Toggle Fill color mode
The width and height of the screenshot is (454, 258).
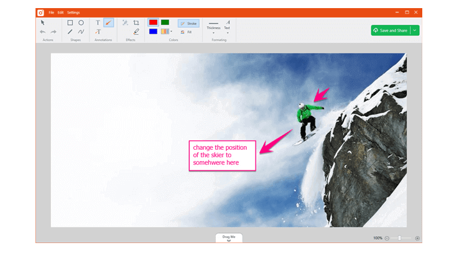tap(186, 32)
